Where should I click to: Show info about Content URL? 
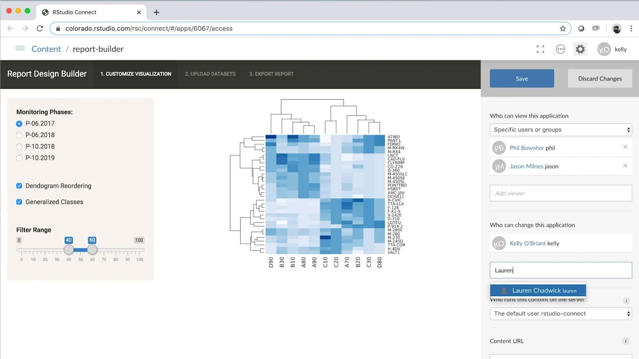626,341
